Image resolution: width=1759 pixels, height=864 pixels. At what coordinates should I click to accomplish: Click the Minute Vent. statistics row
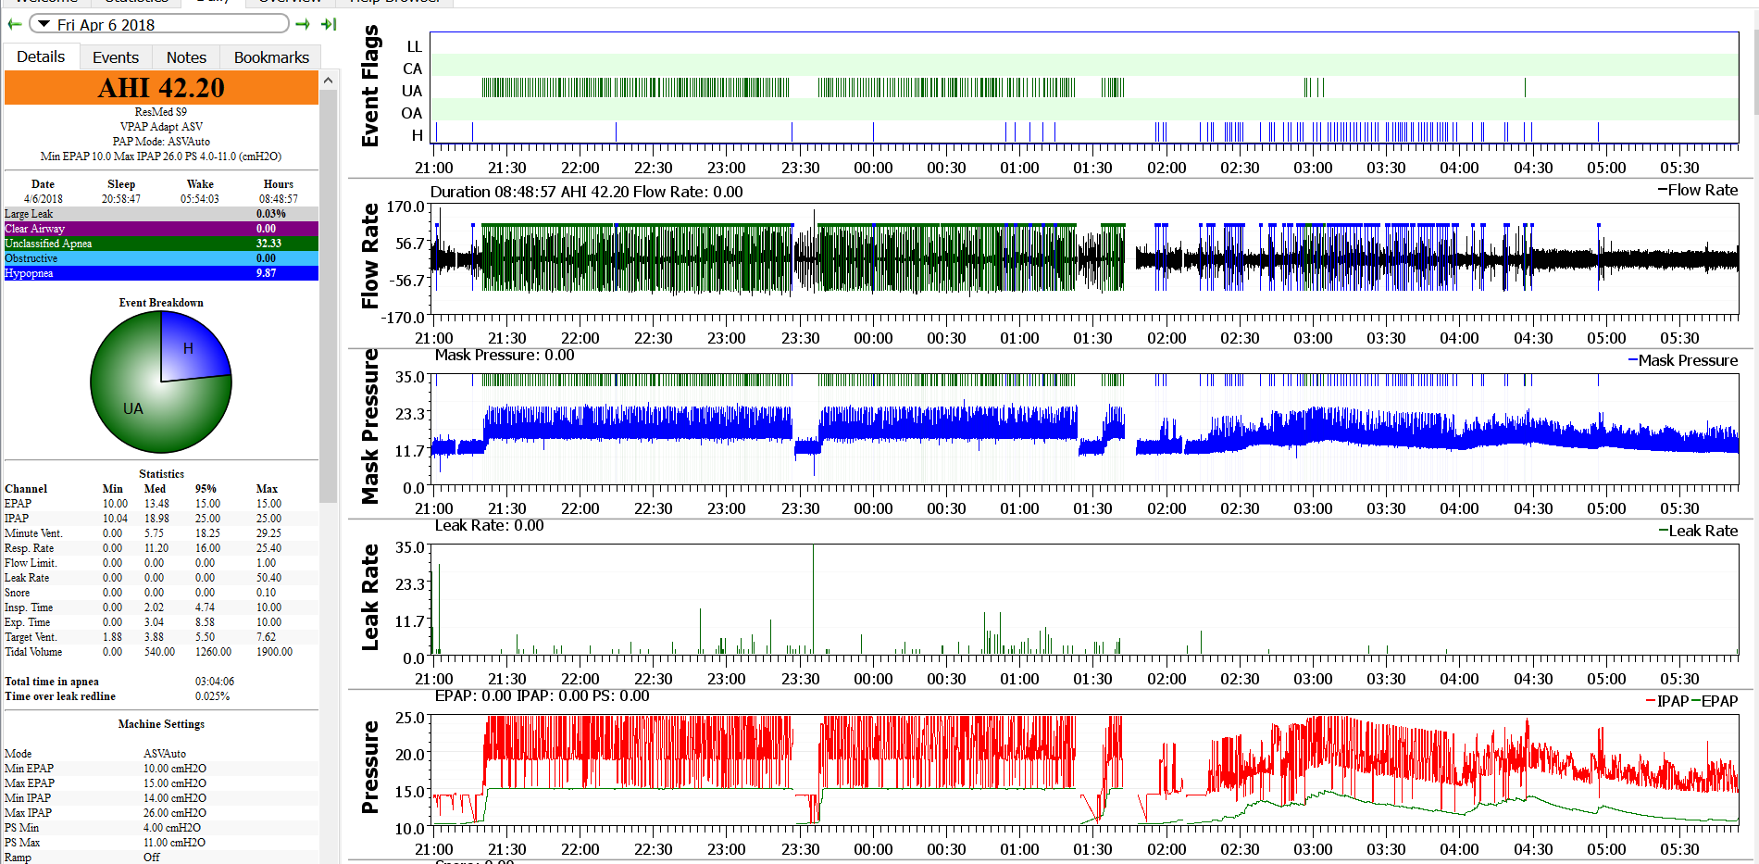pos(161,533)
